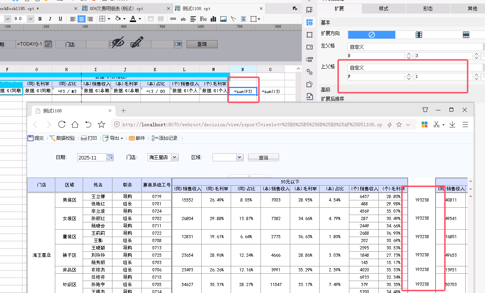Reload the browser page with the refresh icon

click(61, 124)
